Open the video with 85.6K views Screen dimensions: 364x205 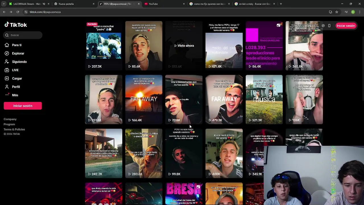(x=144, y=46)
